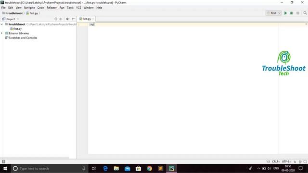Open the Tools menu
The height and width of the screenshot is (173, 308).
[x=70, y=8]
